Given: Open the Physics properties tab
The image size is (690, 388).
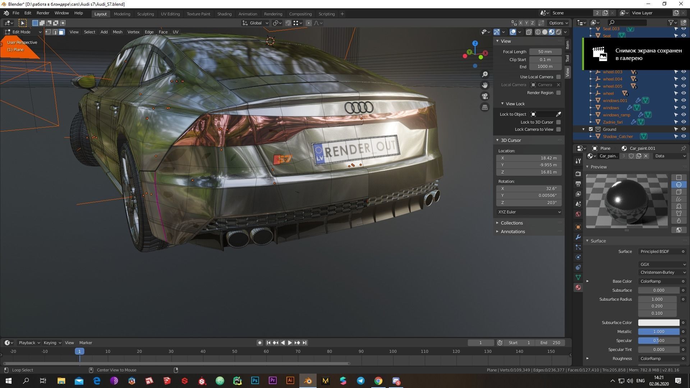Looking at the screenshot, I should [x=578, y=257].
